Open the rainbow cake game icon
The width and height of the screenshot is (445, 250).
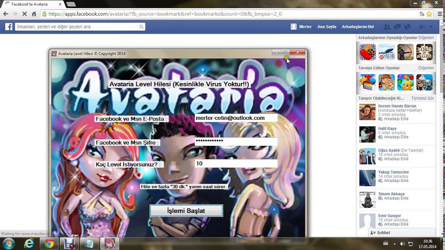368,82
